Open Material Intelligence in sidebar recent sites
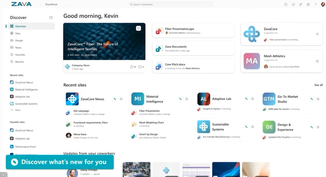 [x=24, y=89]
